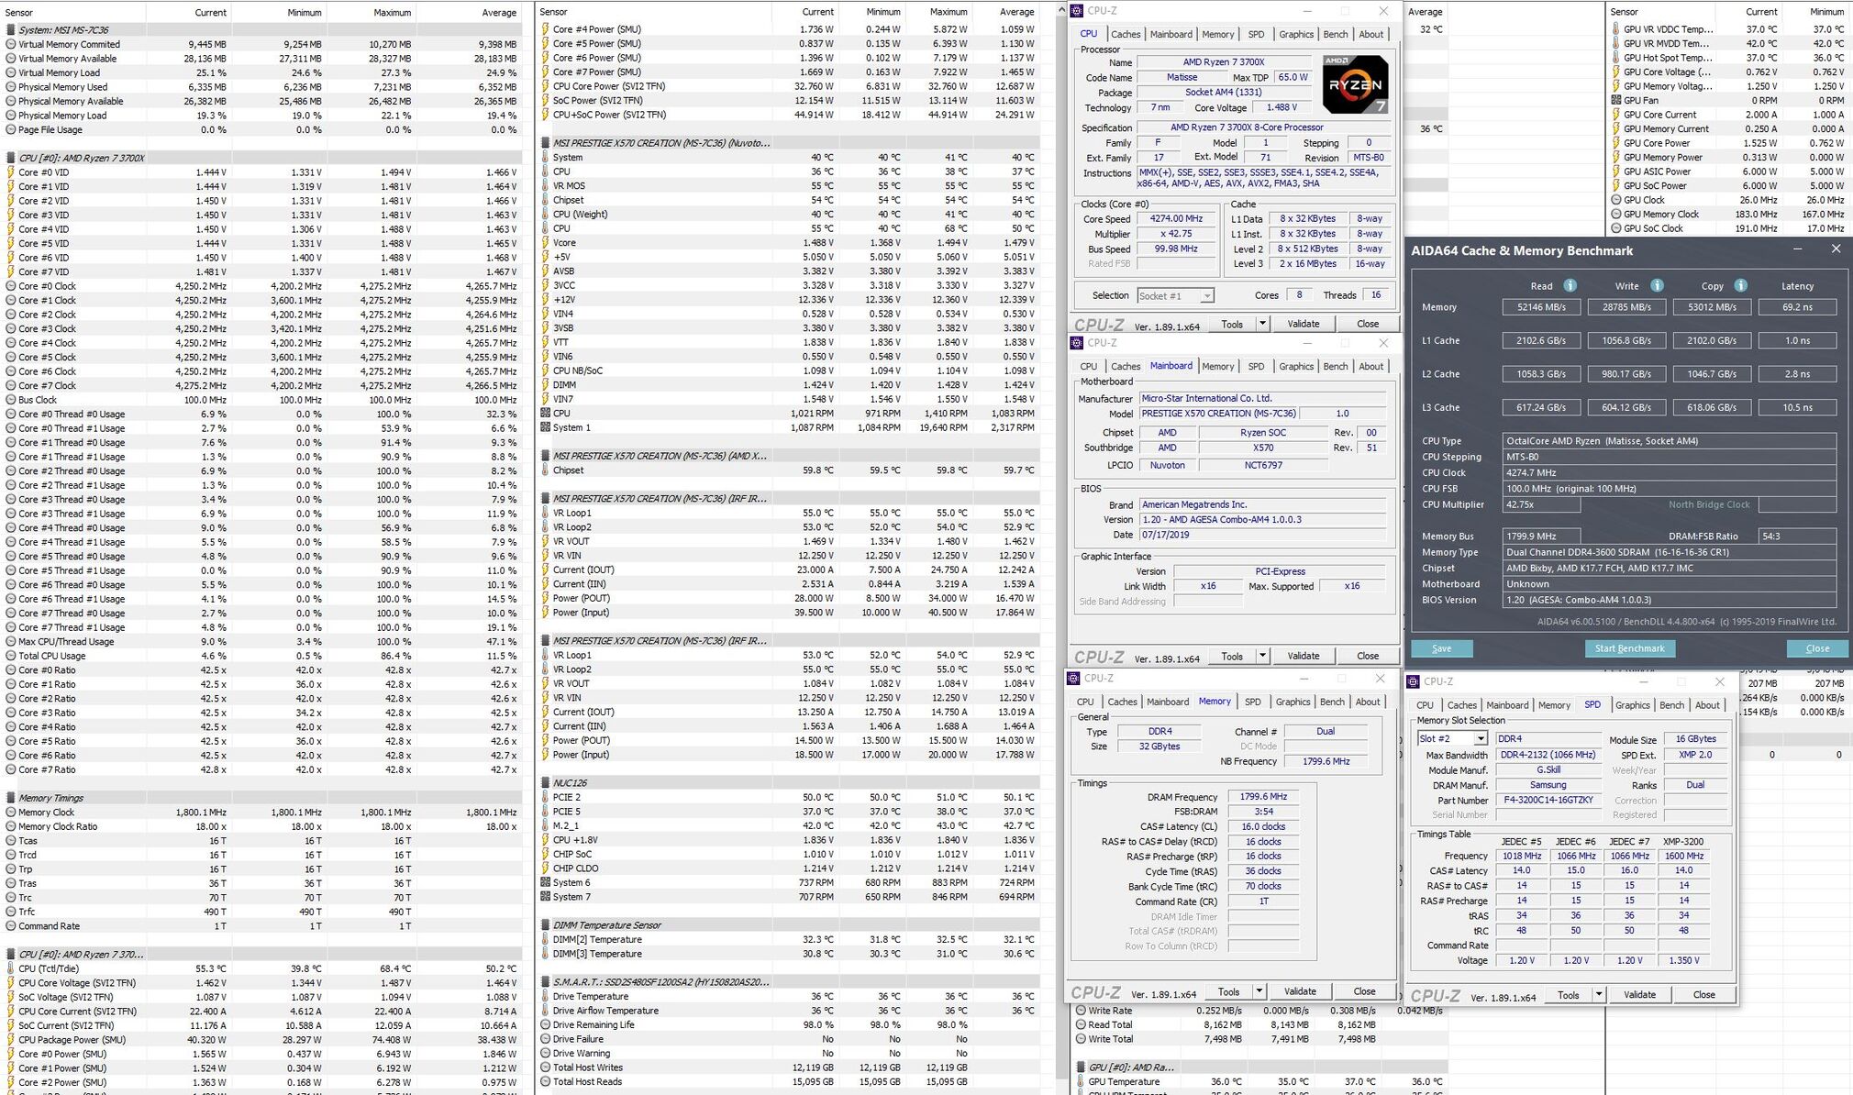This screenshot has width=1853, height=1095.
Task: Switch to Caches tab in the topmost CPU-Z window
Action: (x=1126, y=34)
